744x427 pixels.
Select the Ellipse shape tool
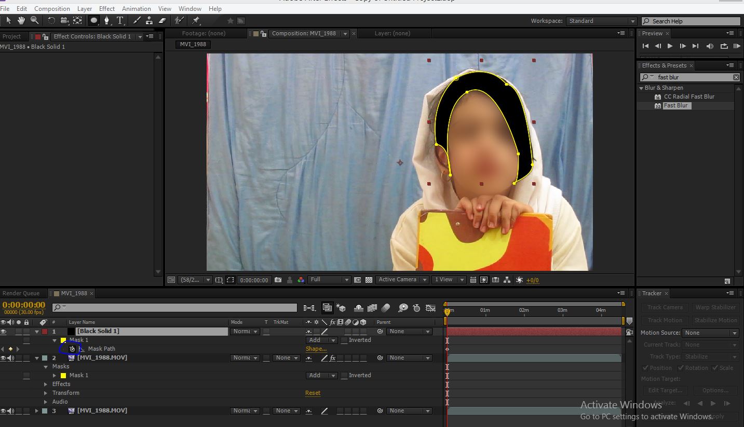[94, 21]
